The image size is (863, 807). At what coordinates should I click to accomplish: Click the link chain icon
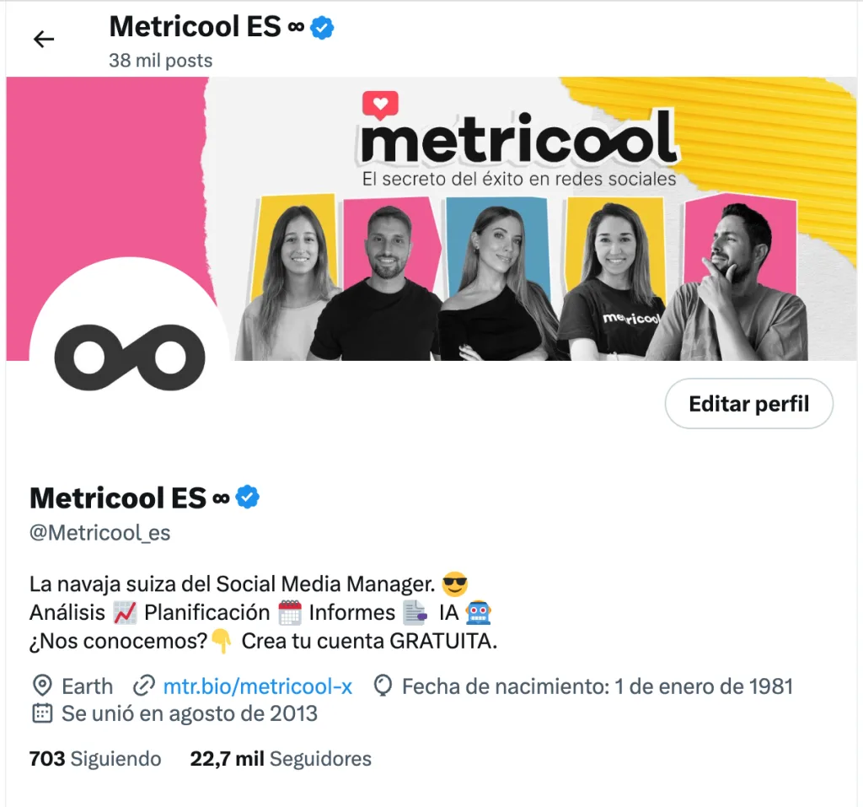[144, 686]
